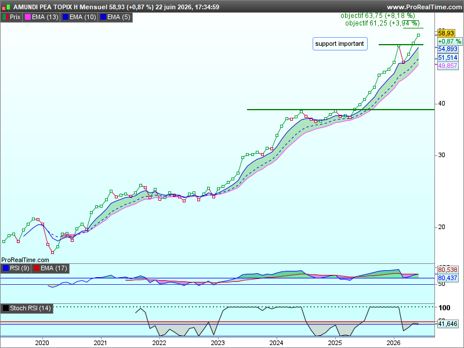
Task: Click the pink 49,857 EMA value label
Action: coord(448,66)
